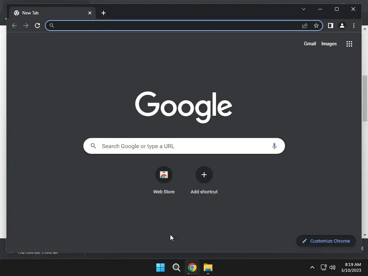Click the forward navigation arrow
This screenshot has width=368, height=276.
click(26, 26)
